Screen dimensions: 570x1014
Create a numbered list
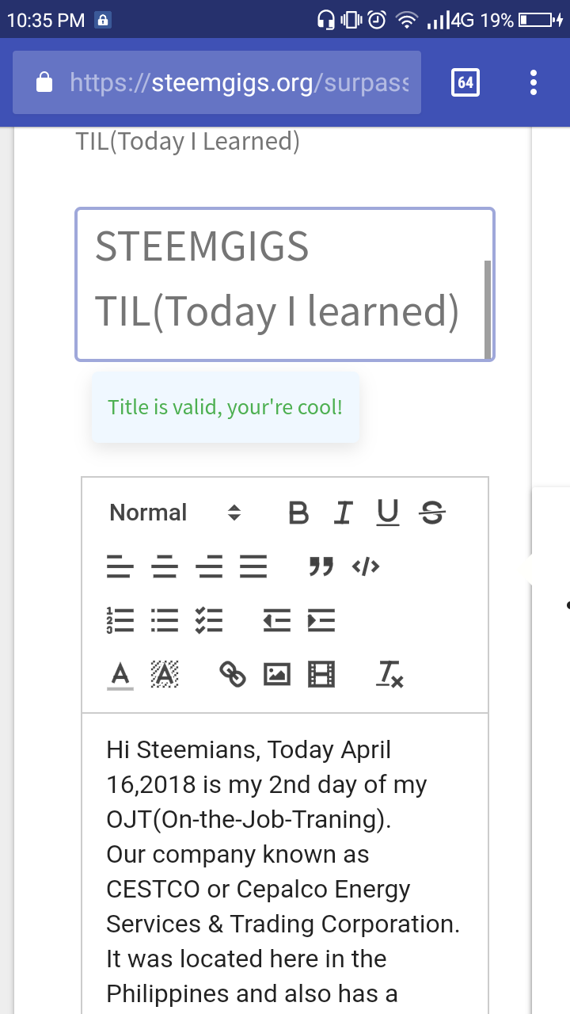pyautogui.click(x=120, y=620)
